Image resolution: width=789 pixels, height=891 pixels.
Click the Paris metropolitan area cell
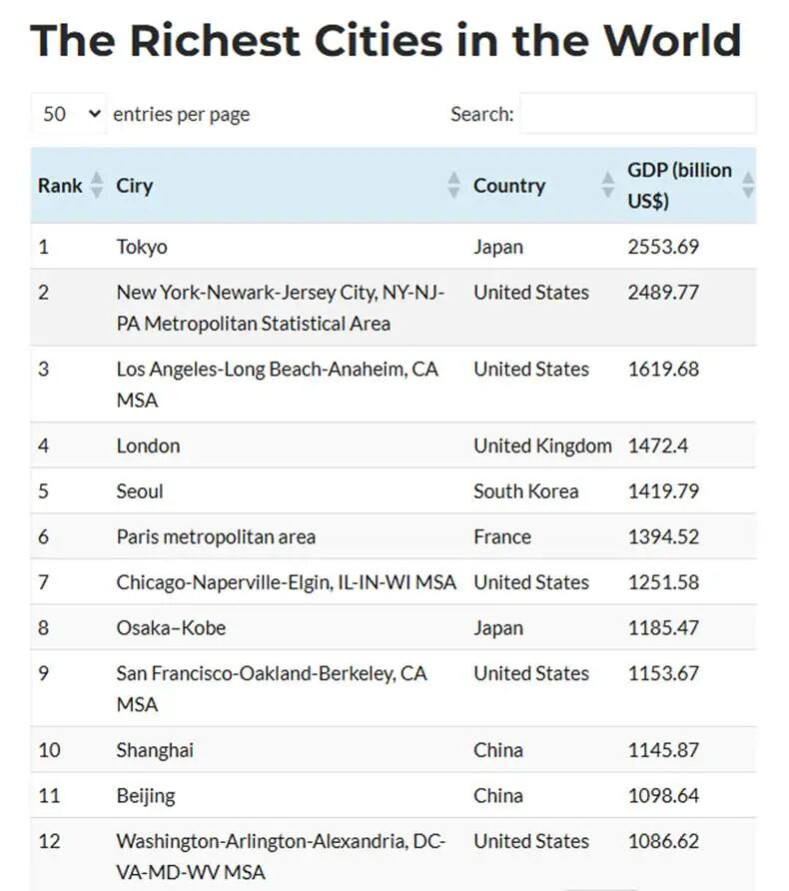click(x=216, y=537)
